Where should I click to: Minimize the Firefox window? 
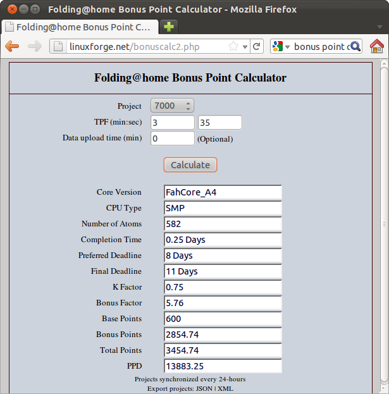click(x=23, y=9)
